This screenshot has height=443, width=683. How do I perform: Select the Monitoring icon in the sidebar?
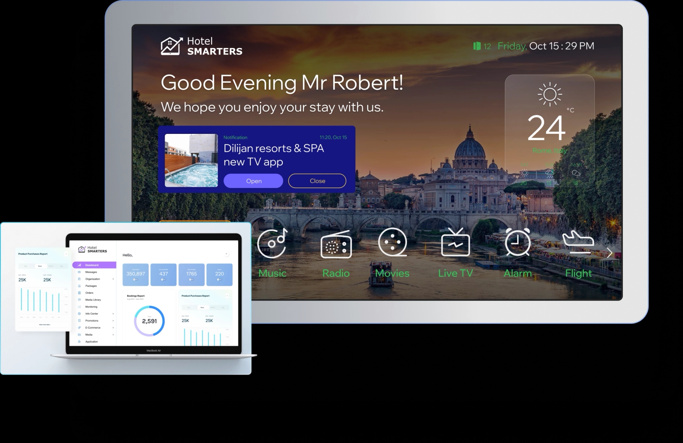pyautogui.click(x=80, y=307)
